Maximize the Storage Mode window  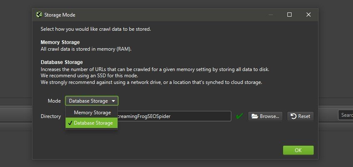pyautogui.click(x=289, y=15)
